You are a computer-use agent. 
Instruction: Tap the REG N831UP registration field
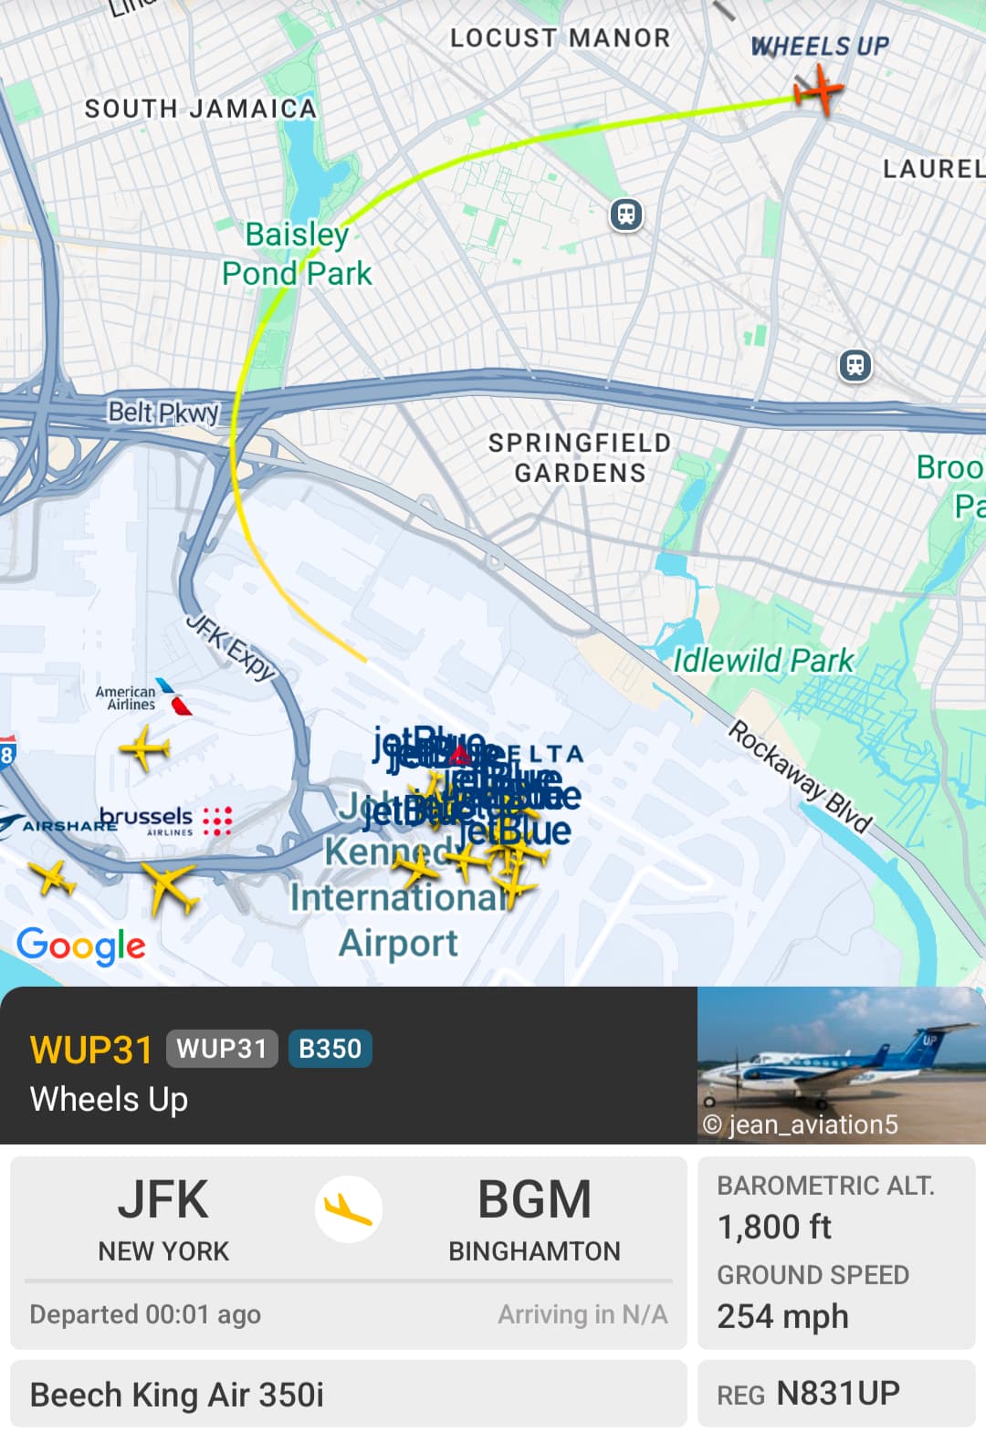coord(836,1394)
